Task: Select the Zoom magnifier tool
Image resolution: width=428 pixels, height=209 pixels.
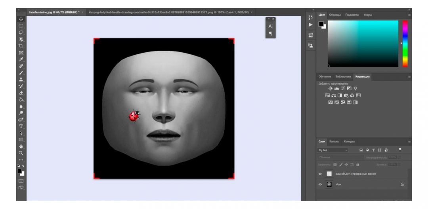Action: (21, 153)
